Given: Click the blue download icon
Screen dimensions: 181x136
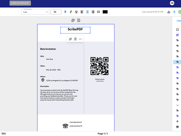Looking at the screenshot, I should tap(174, 12).
